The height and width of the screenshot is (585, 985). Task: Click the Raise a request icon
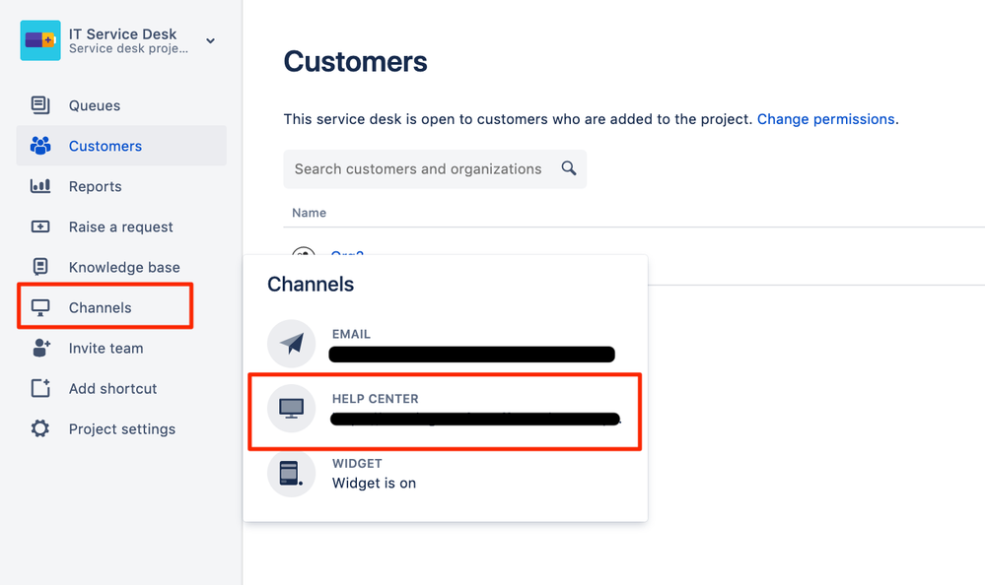[39, 227]
